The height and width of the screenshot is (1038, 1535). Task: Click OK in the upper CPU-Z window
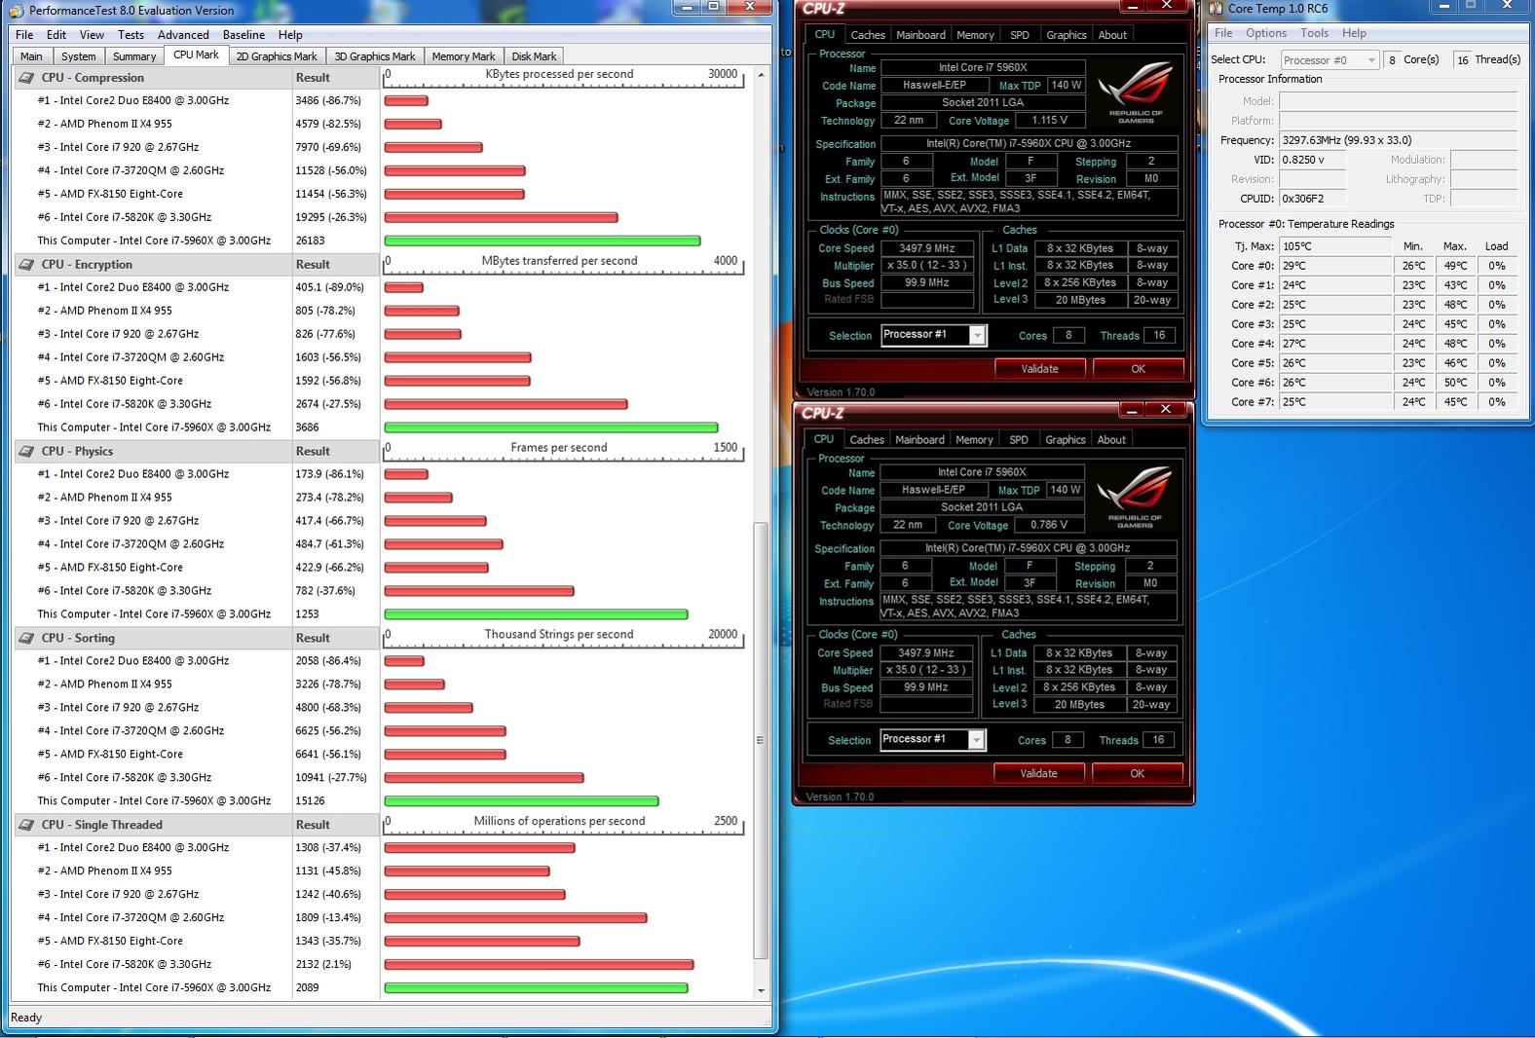pyautogui.click(x=1138, y=369)
